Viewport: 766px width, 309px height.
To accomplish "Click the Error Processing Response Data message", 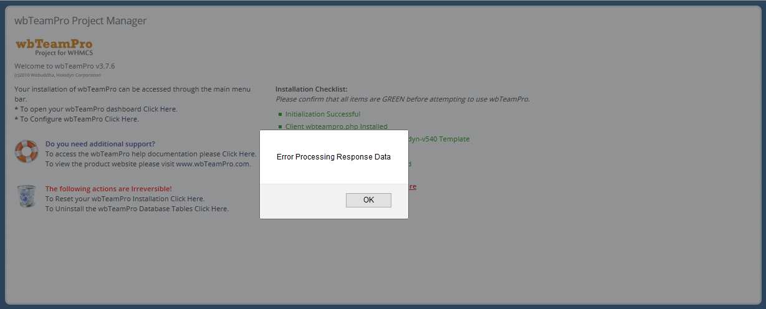I will [333, 157].
